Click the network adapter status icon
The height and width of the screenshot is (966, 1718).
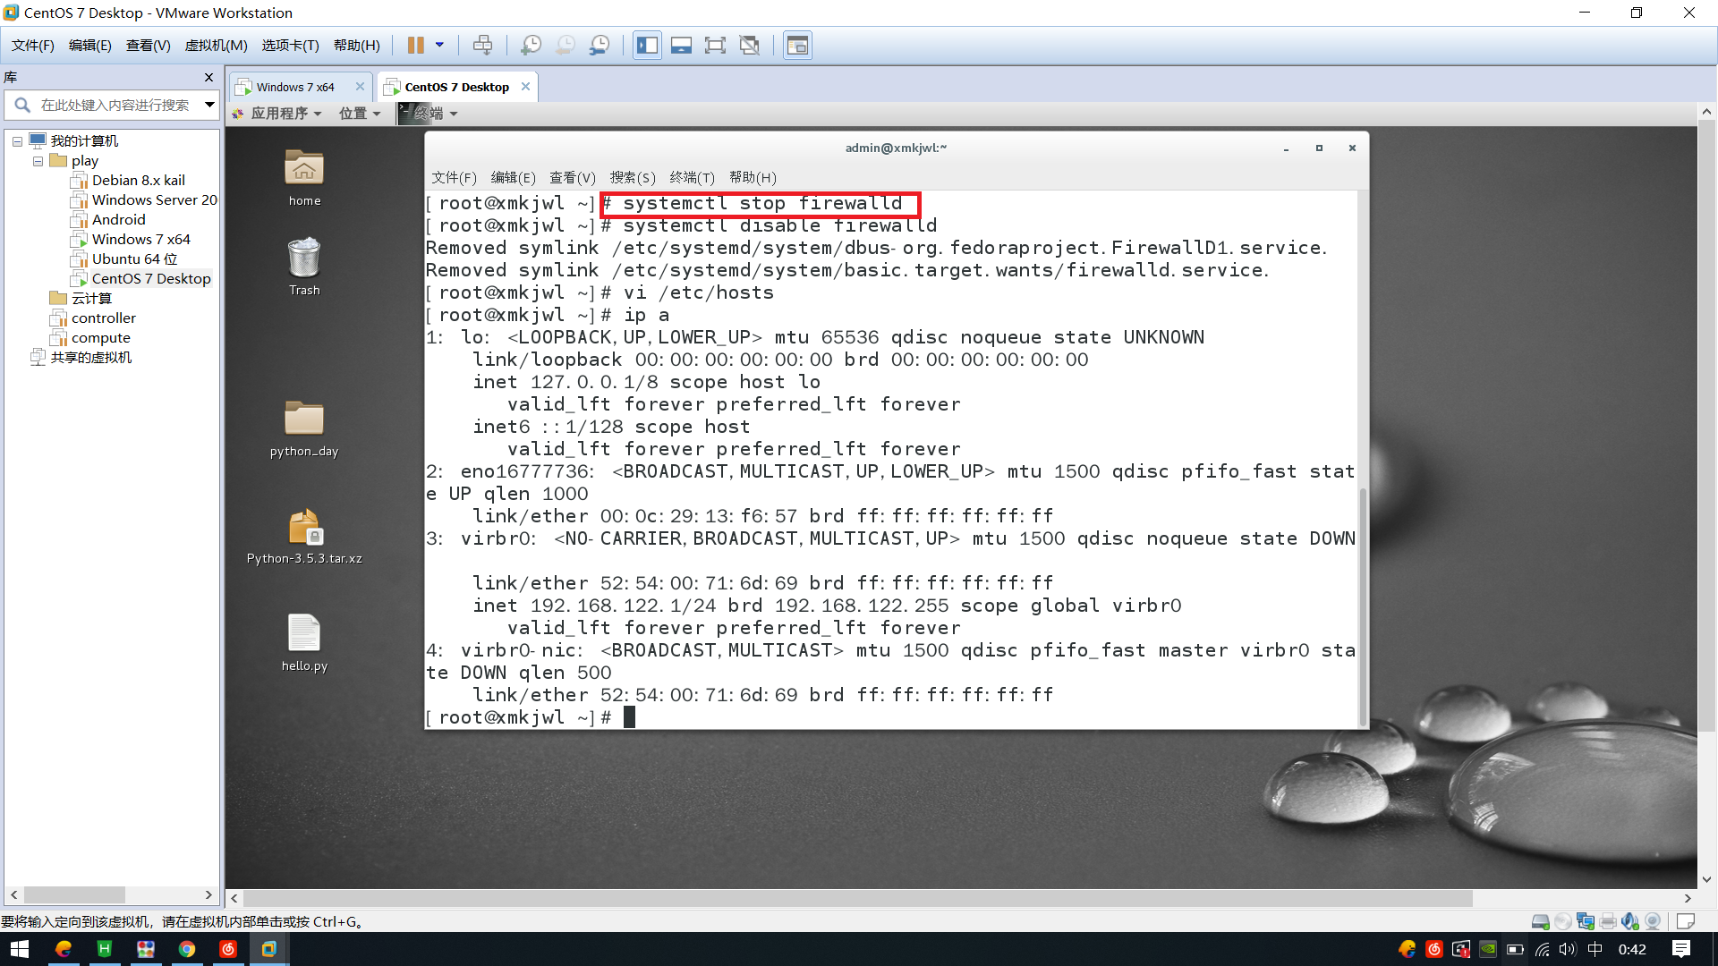pos(1586,921)
